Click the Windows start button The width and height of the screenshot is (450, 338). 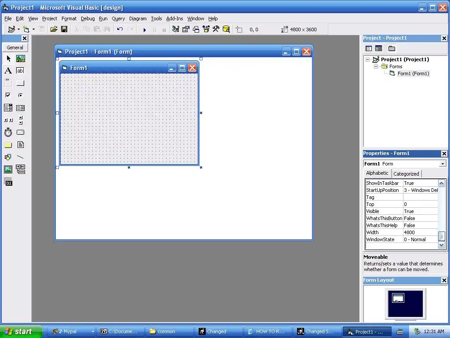pos(21,331)
